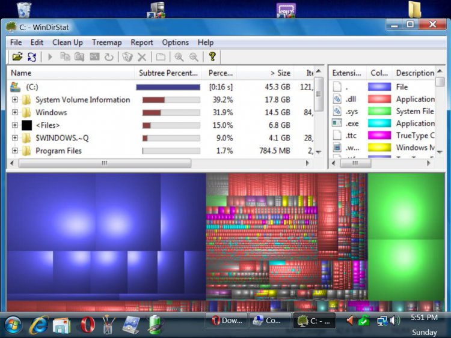The width and height of the screenshot is (451, 338).
Task: Click the directory list scroll-down arrow
Action: (319, 152)
